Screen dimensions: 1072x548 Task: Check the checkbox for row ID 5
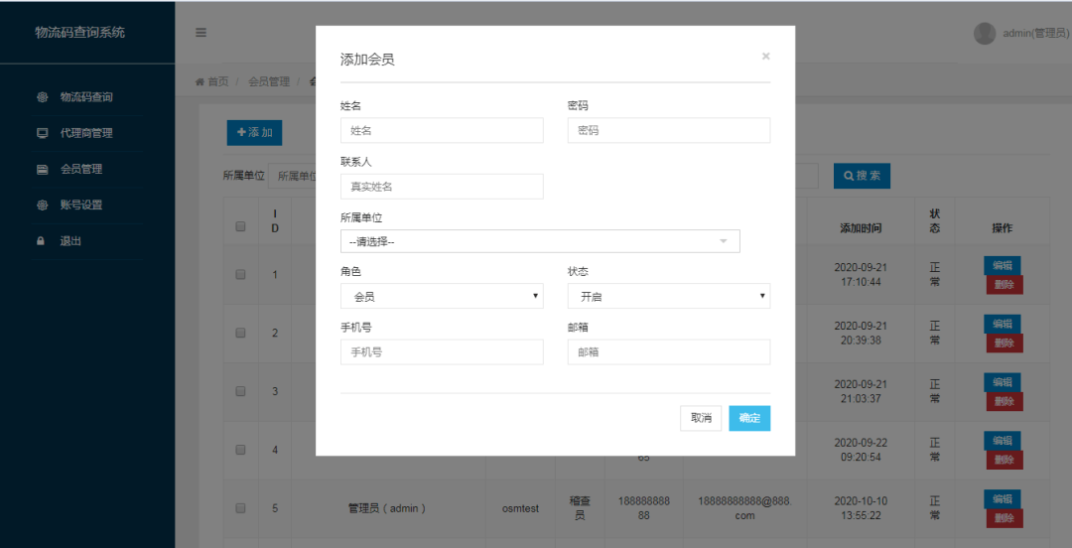click(240, 507)
